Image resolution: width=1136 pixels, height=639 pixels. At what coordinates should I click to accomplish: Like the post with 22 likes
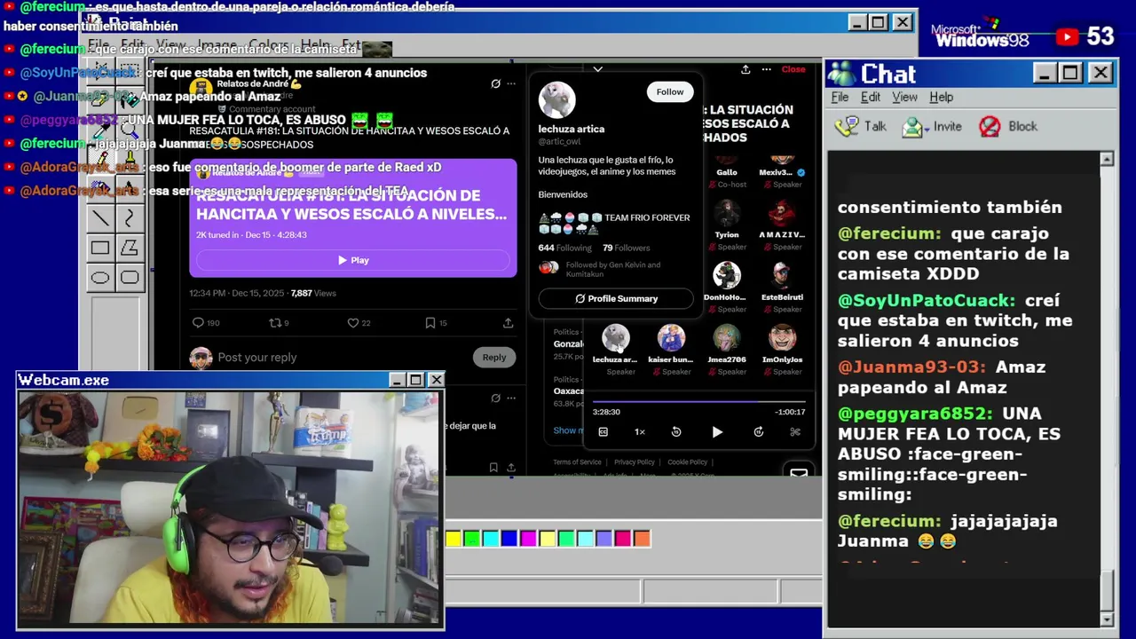352,323
